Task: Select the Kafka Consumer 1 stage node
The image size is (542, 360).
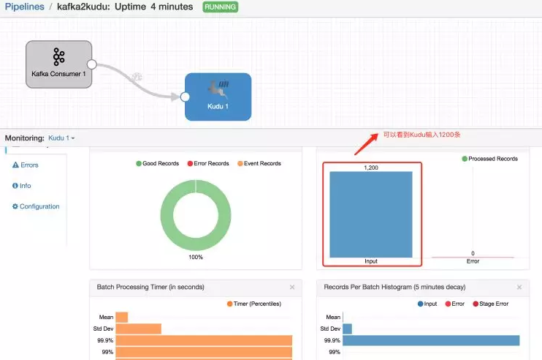Action: (58, 64)
